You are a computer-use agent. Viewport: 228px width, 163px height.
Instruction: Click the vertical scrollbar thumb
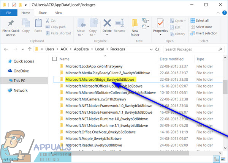[225, 87]
